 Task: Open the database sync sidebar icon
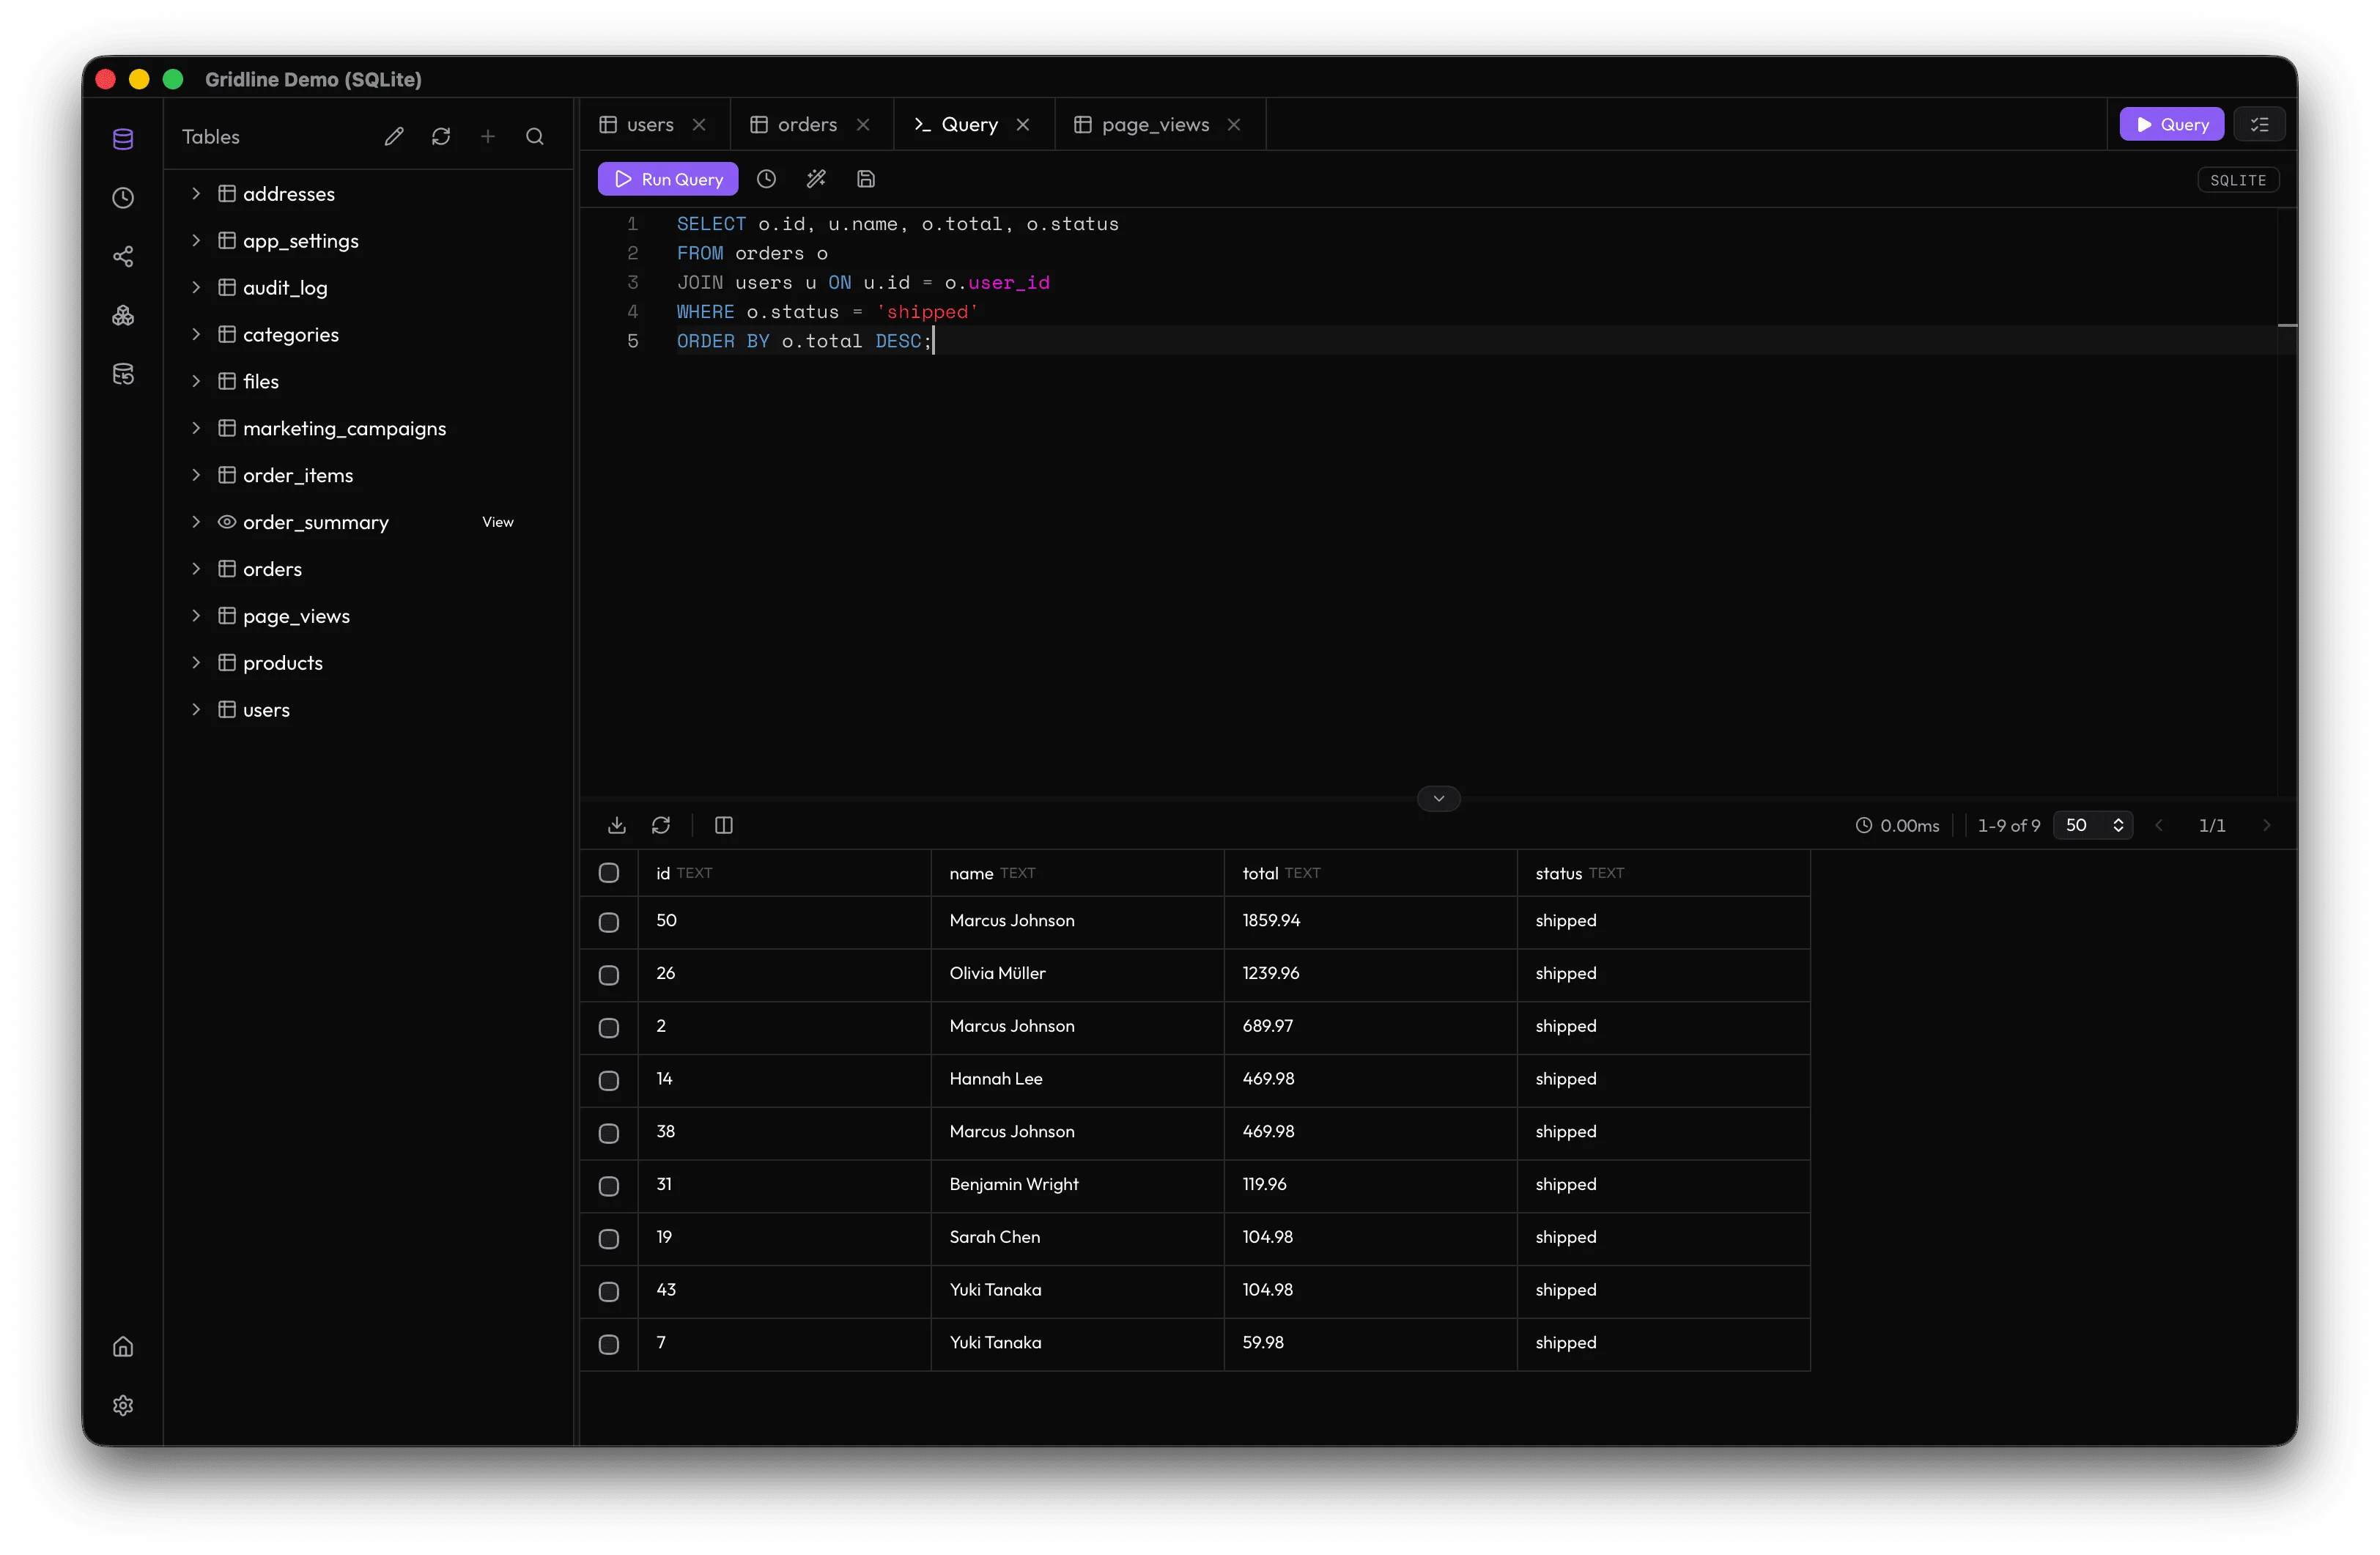coord(123,374)
